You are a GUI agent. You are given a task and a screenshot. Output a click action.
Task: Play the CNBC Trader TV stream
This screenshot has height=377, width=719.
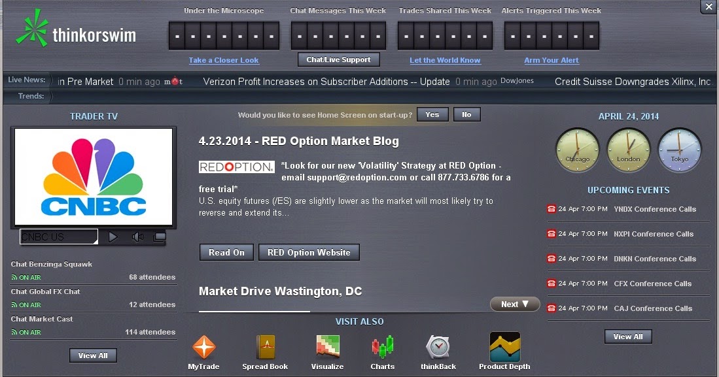113,237
